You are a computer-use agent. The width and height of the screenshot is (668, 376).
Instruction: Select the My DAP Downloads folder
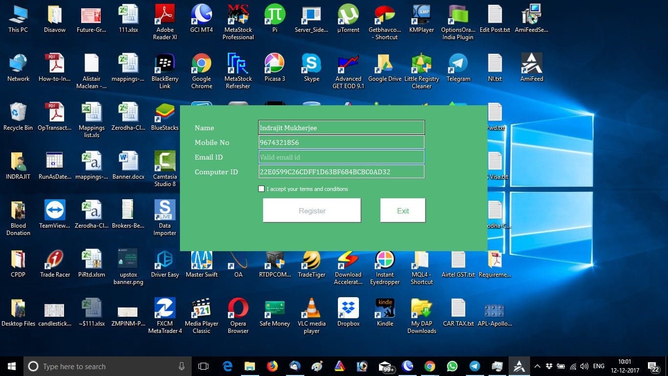(x=422, y=316)
